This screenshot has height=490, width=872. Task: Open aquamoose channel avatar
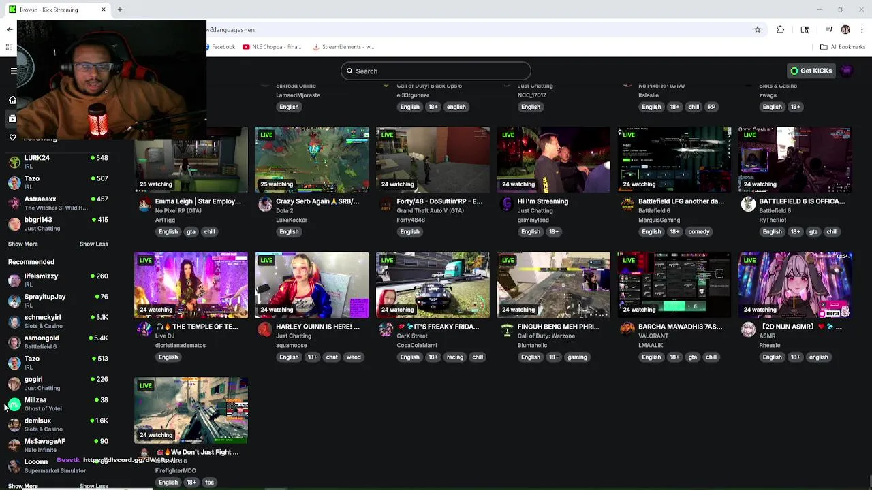point(265,331)
